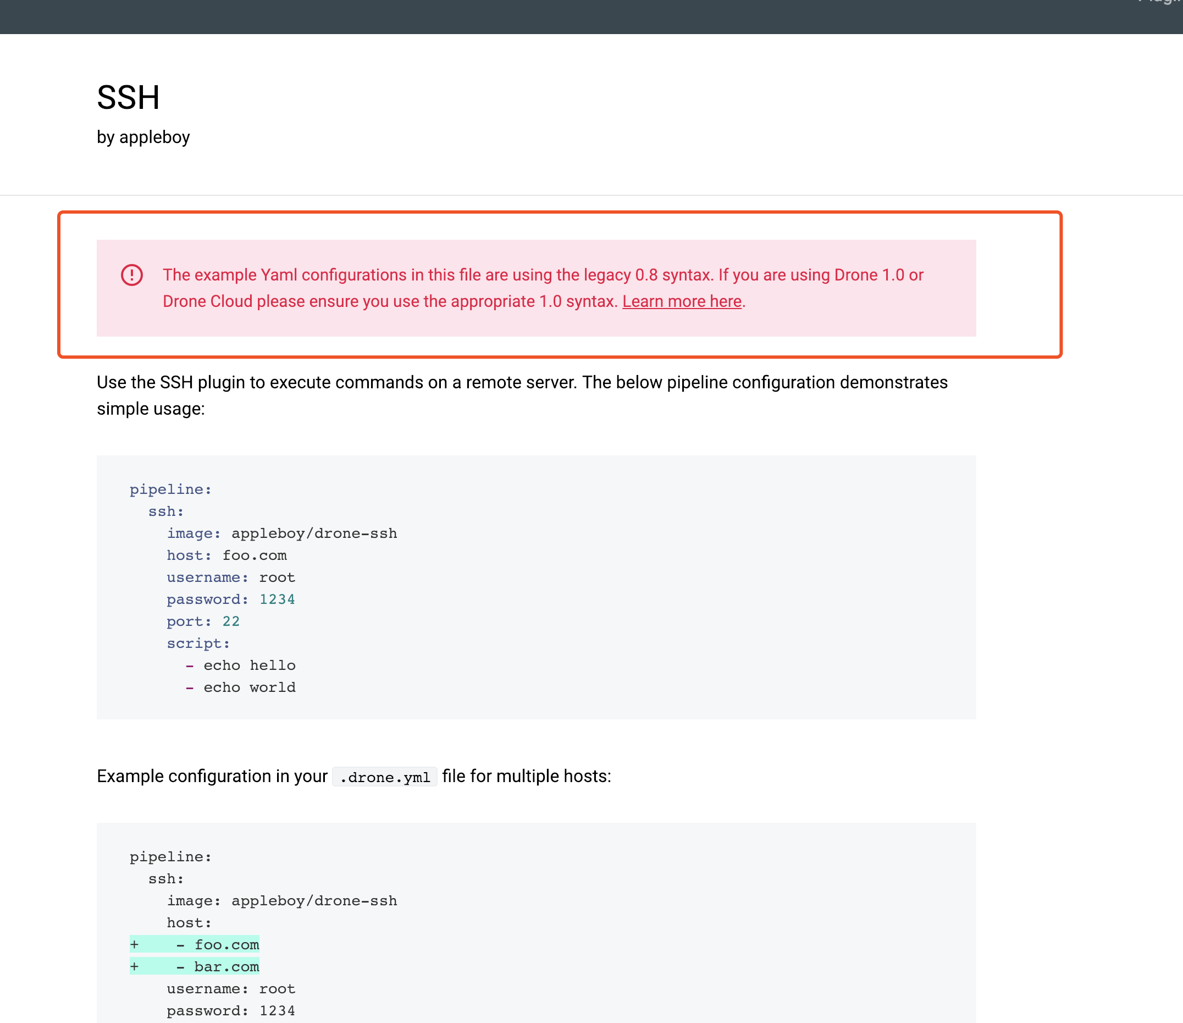This screenshot has width=1183, height=1023.
Task: Click the "Example configuration in your" sentence
Action: tap(212, 776)
